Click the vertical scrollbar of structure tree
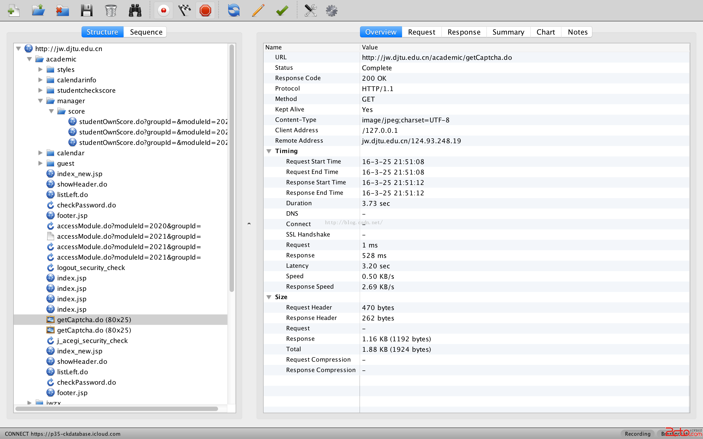The width and height of the screenshot is (703, 439). [231, 168]
